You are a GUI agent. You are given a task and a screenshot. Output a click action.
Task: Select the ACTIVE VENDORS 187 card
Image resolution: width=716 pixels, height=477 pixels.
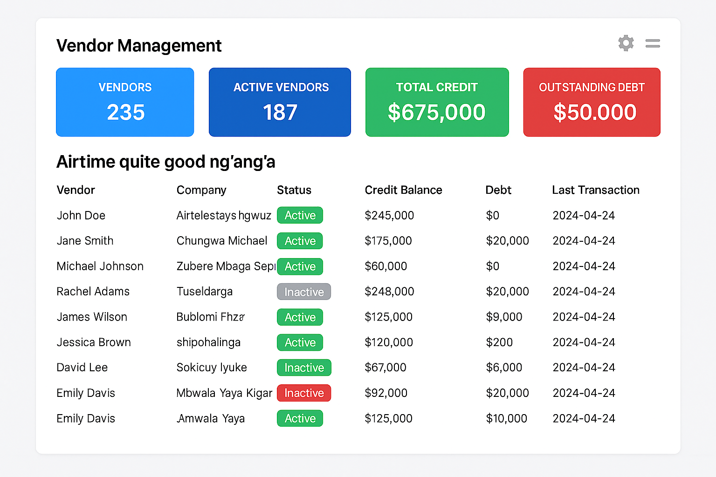coord(280,102)
